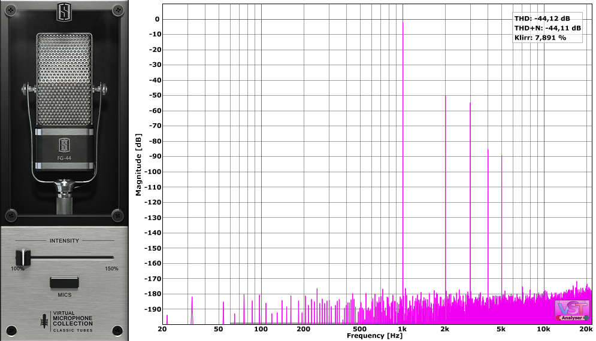Click the INTENSITY heading label
This screenshot has height=341, width=596.
tap(64, 240)
